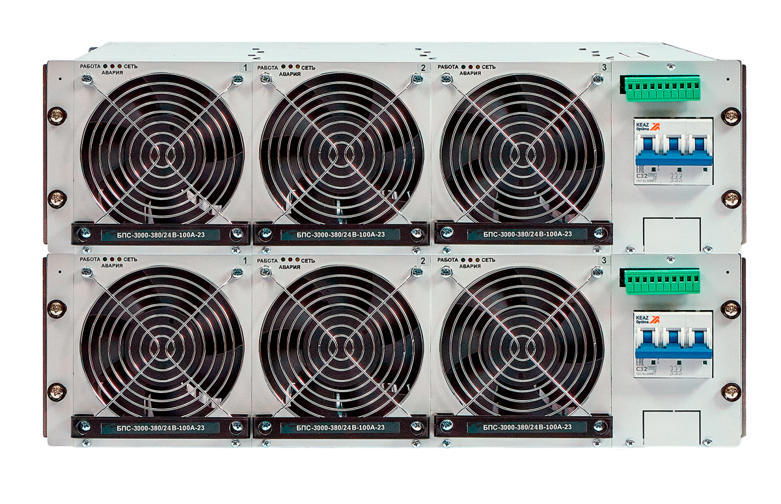Viewport: 781px width, 504px height.
Task: Click the number 2 badge on the top unit
Action: coord(423,68)
